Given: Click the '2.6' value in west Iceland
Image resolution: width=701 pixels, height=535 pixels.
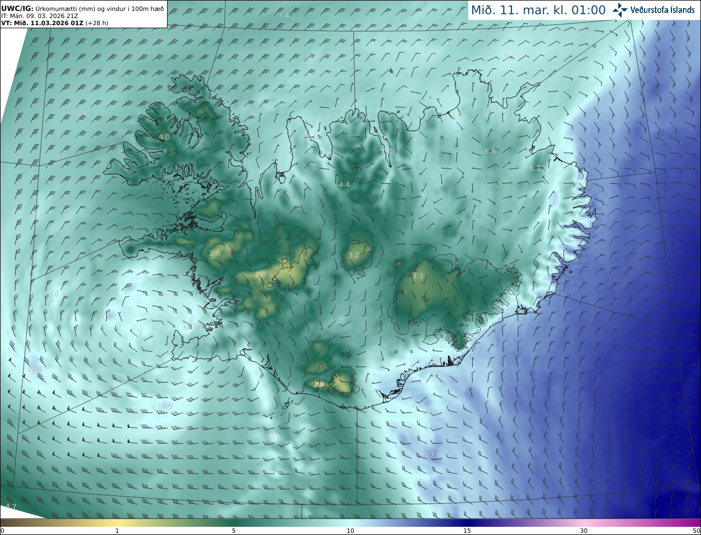Looking at the screenshot, I should point(215,253).
